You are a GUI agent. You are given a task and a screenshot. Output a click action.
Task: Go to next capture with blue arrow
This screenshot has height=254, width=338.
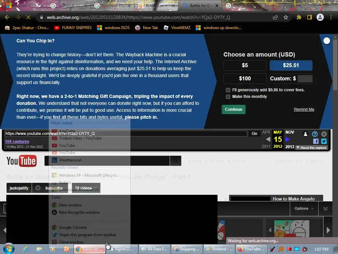pos(287,139)
